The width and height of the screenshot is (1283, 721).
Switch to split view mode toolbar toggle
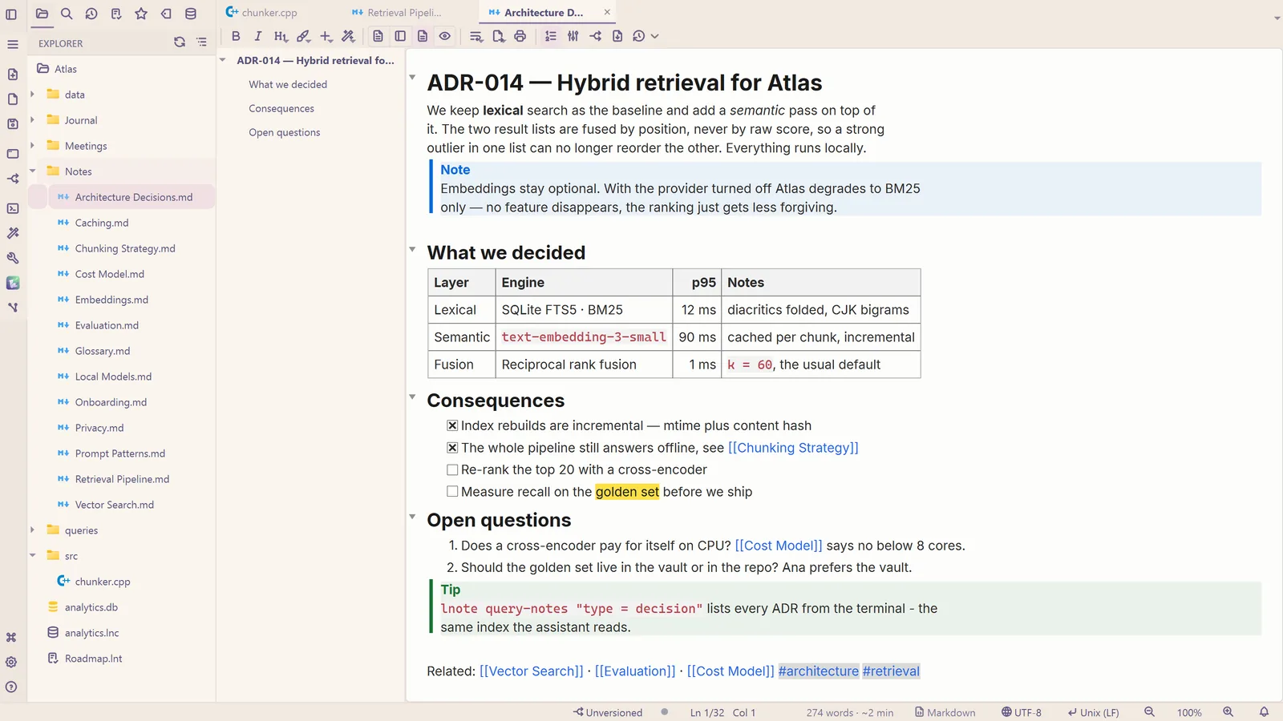[x=400, y=36]
